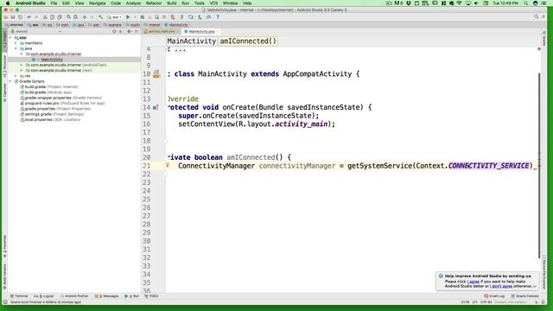
Task: Open the Terminal tool window
Action: click(19, 296)
